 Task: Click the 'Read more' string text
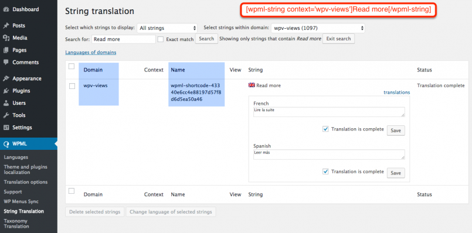tap(269, 85)
